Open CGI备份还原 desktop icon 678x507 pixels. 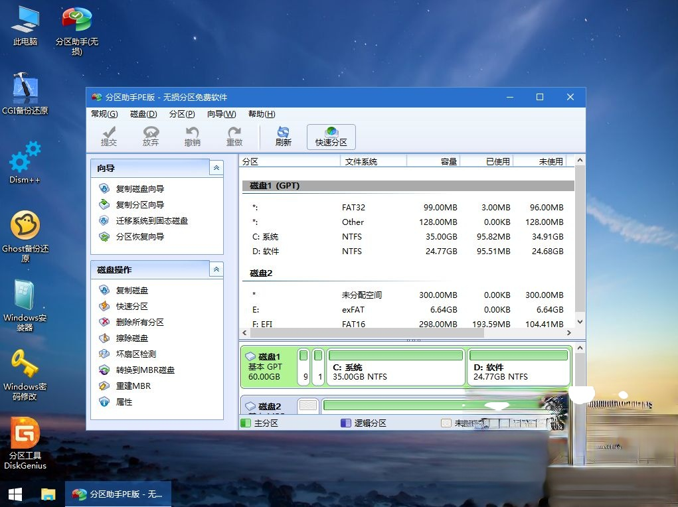(25, 94)
